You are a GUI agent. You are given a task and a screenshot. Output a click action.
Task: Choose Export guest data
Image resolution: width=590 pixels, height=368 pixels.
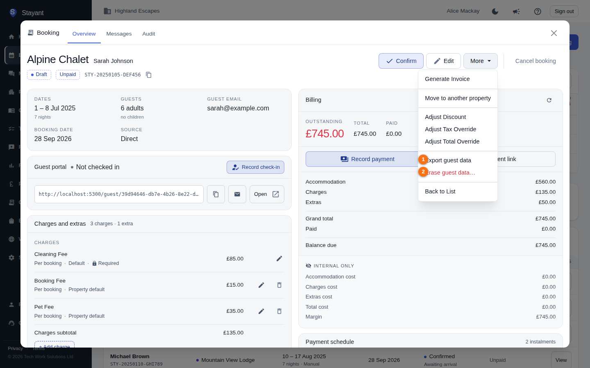click(x=458, y=160)
